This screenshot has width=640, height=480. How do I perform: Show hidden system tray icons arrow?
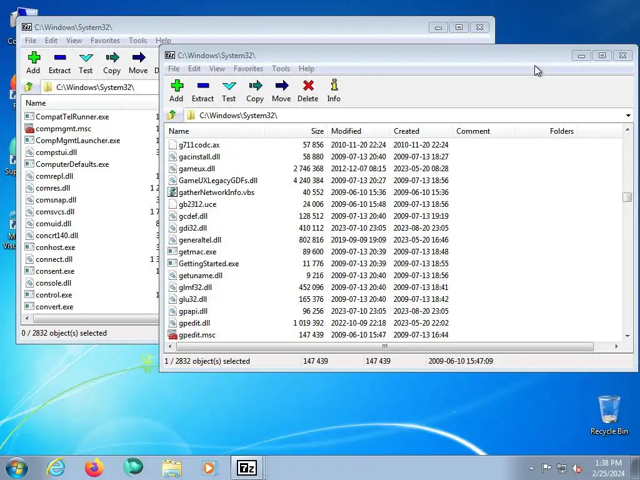click(x=531, y=468)
